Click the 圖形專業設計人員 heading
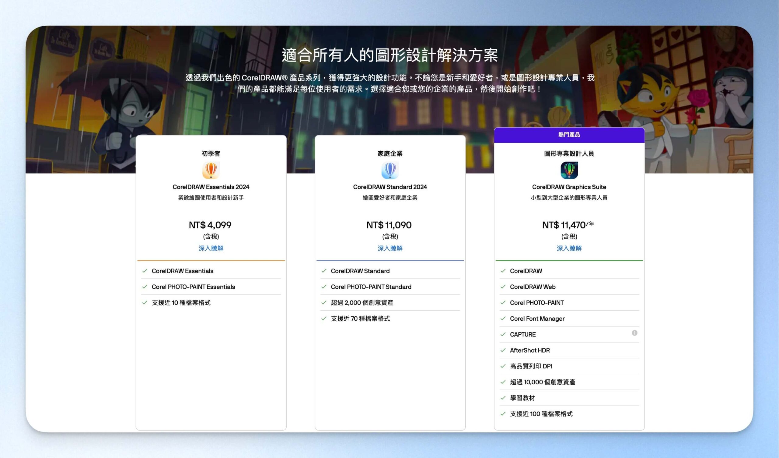 pyautogui.click(x=569, y=153)
